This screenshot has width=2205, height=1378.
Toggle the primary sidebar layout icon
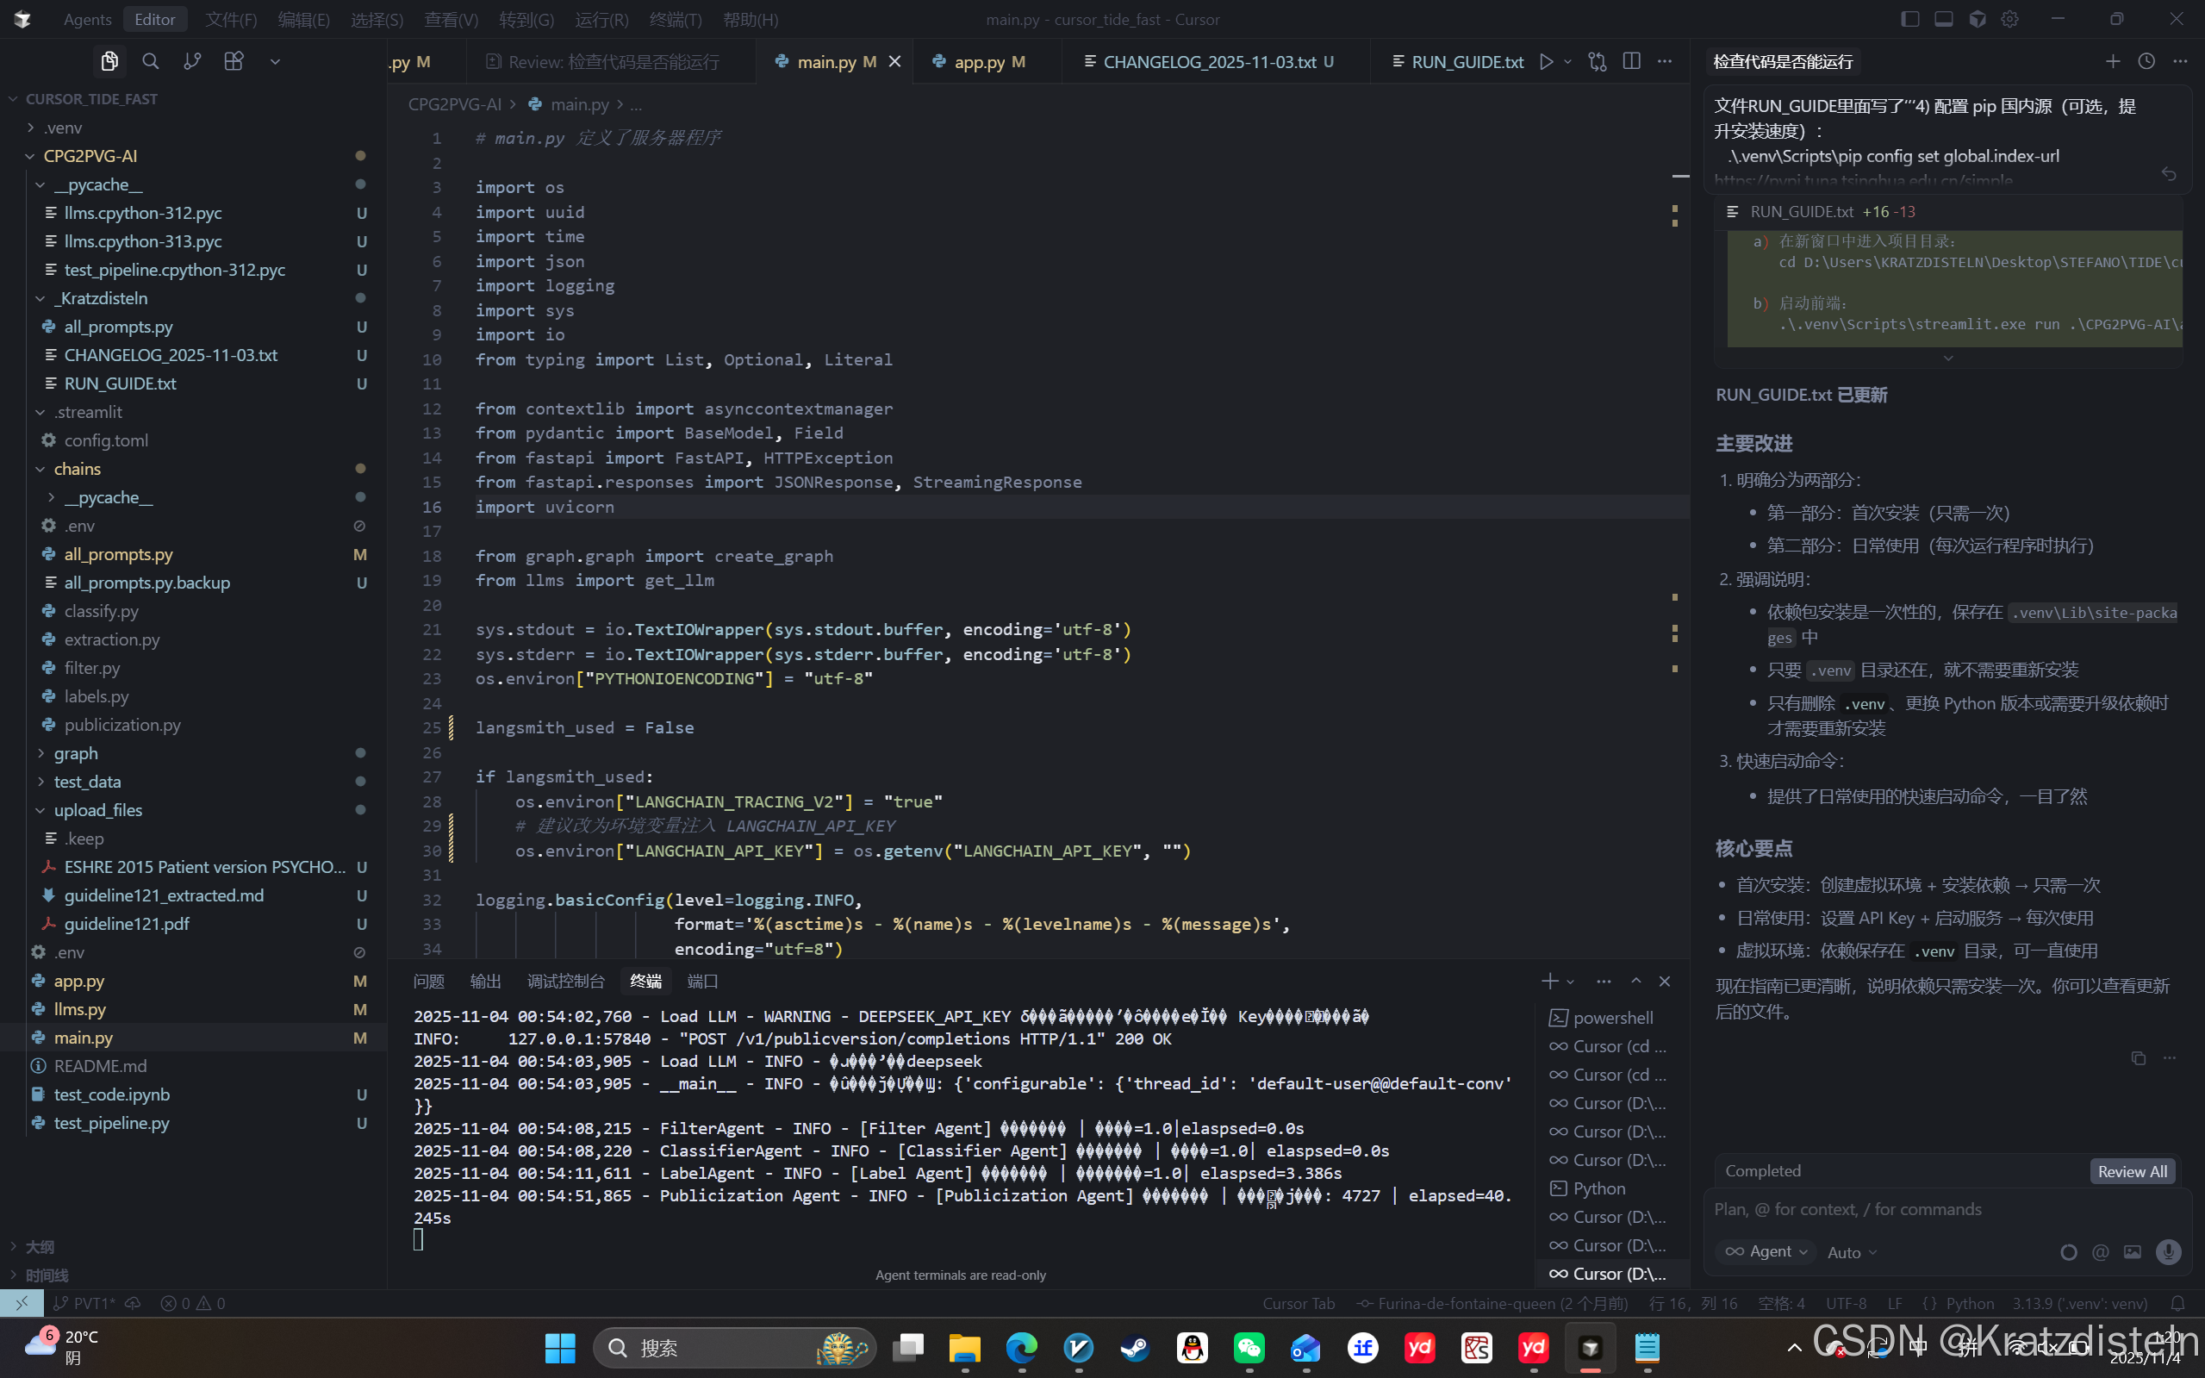pos(1909,19)
